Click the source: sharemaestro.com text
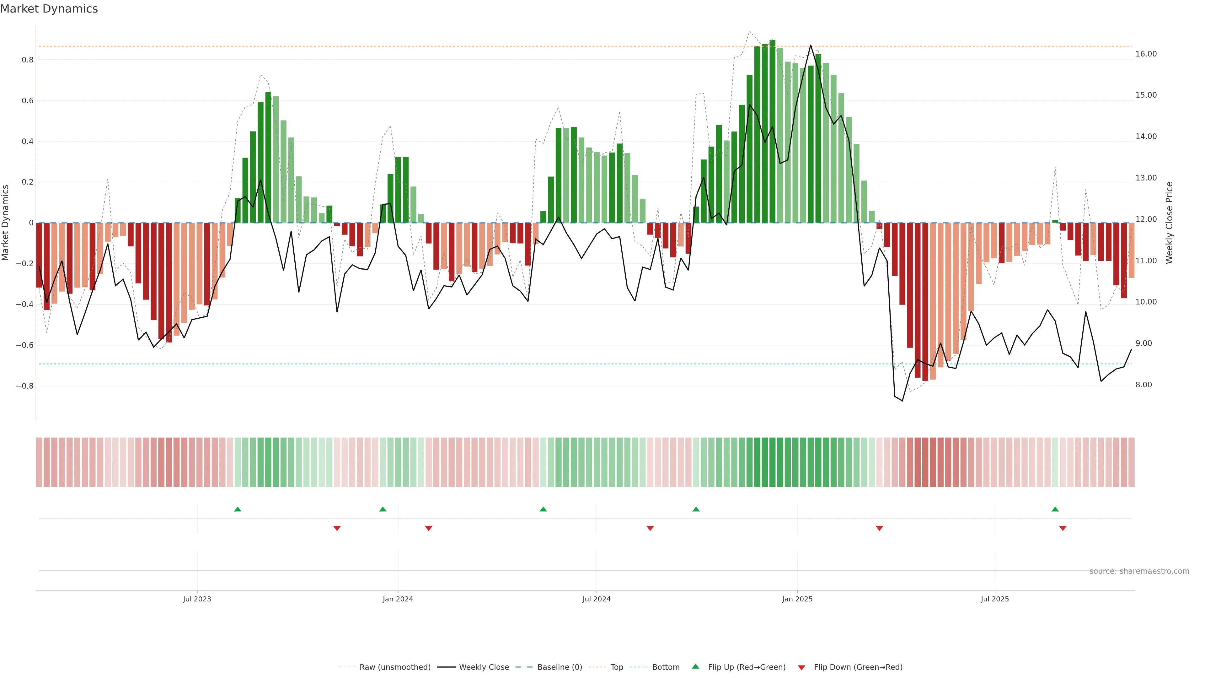This screenshot has height=678, width=1205. coord(1139,571)
